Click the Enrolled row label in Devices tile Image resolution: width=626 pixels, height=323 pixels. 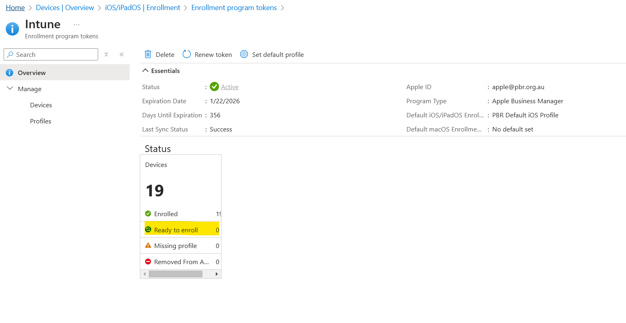point(166,214)
